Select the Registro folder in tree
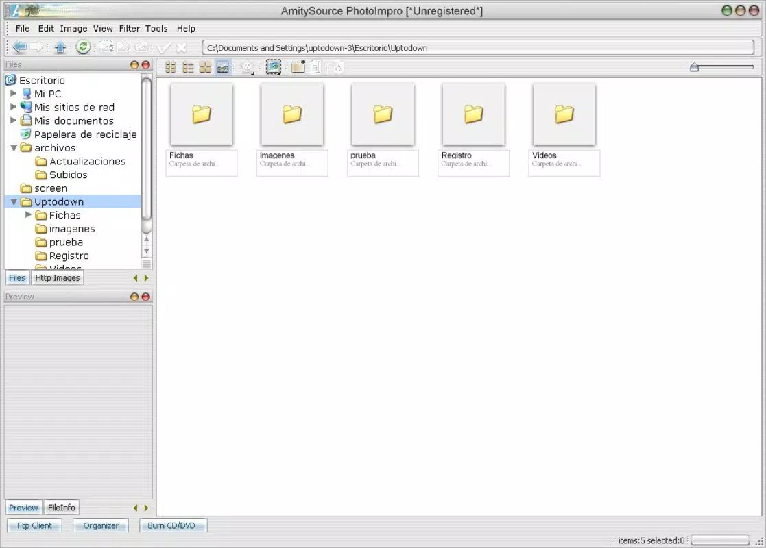766x548 pixels. tap(69, 256)
